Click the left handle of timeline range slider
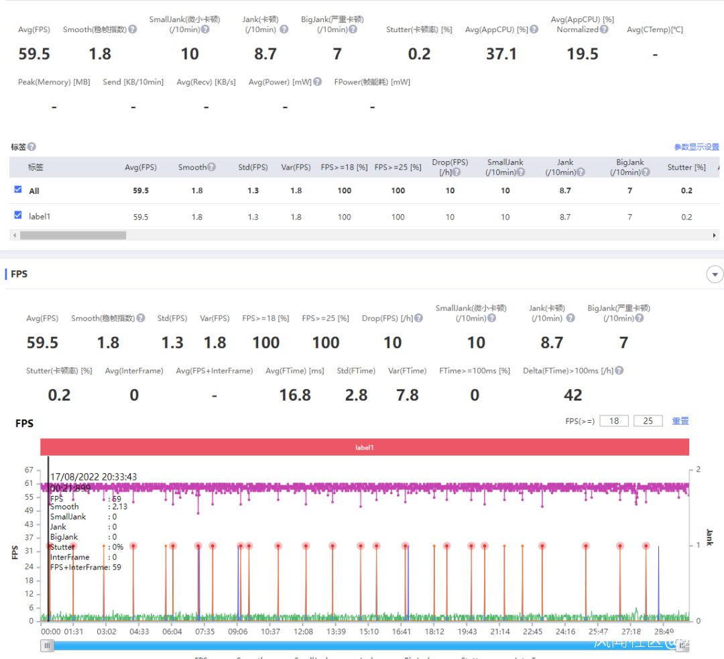Screen dimensions: 724x659 tap(47, 646)
